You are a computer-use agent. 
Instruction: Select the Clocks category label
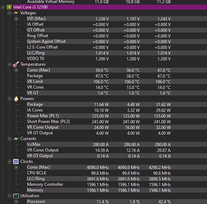coord(26,161)
